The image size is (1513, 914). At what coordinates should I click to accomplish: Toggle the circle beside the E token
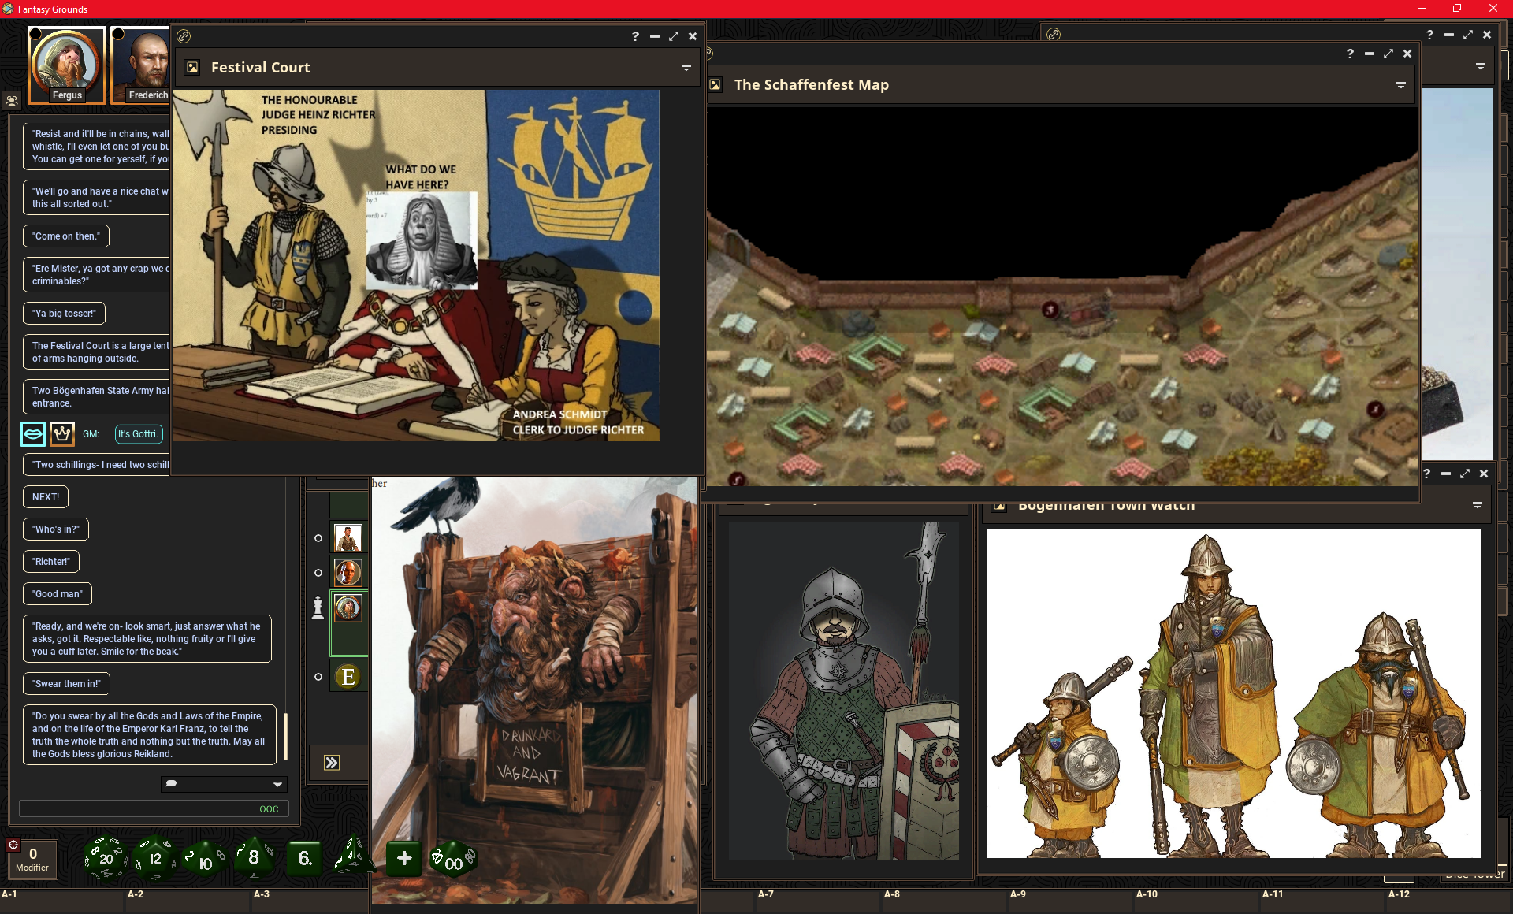tap(318, 677)
